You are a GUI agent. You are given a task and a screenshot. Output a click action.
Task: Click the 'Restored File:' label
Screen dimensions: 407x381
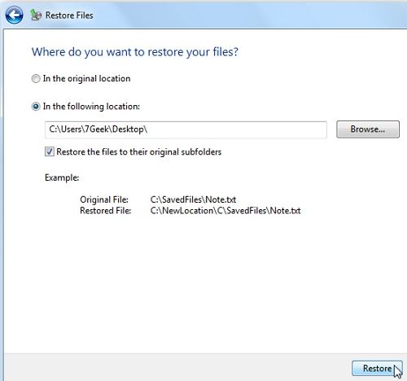pos(106,211)
